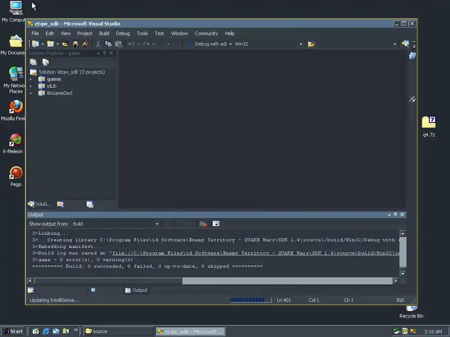Click the IntelliSense update progress bar

coord(251,300)
